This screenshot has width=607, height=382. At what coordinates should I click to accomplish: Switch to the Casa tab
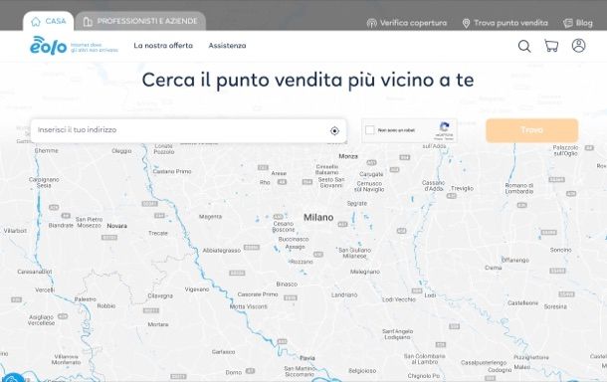click(x=49, y=21)
